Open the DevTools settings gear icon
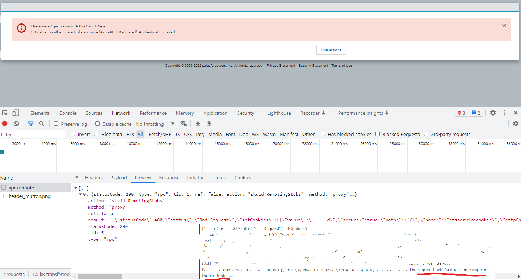Image resolution: width=521 pixels, height=280 pixels. coord(493,113)
